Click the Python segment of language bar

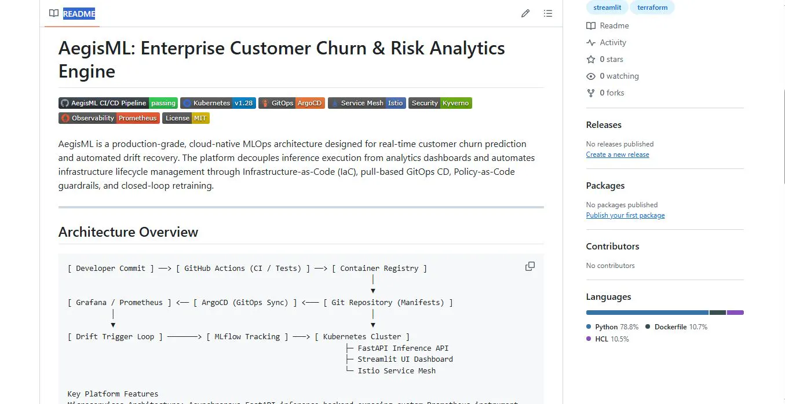(647, 313)
